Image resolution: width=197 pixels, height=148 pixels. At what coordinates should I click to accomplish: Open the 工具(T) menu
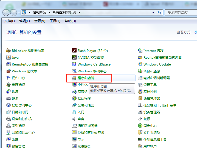click(x=55, y=21)
